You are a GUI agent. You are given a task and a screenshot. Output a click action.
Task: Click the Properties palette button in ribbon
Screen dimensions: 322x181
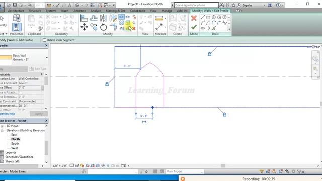(17, 27)
